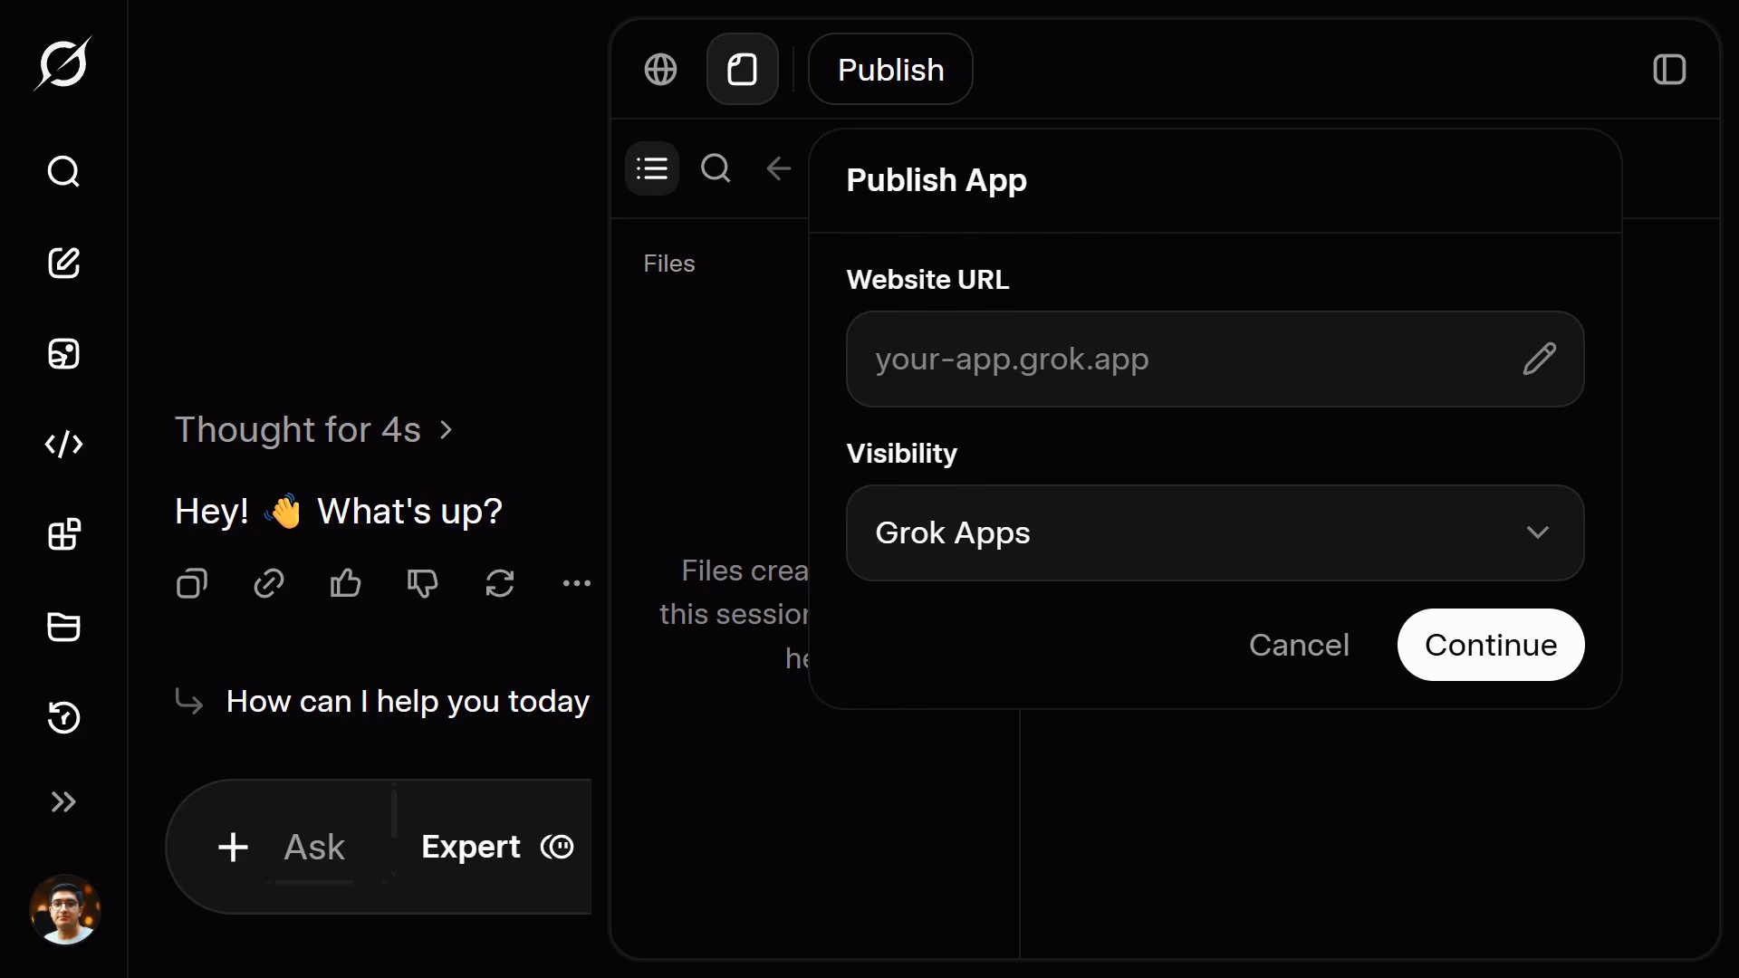Expand the sidebar with double chevron
This screenshot has width=1739, height=978.
pos(63,801)
